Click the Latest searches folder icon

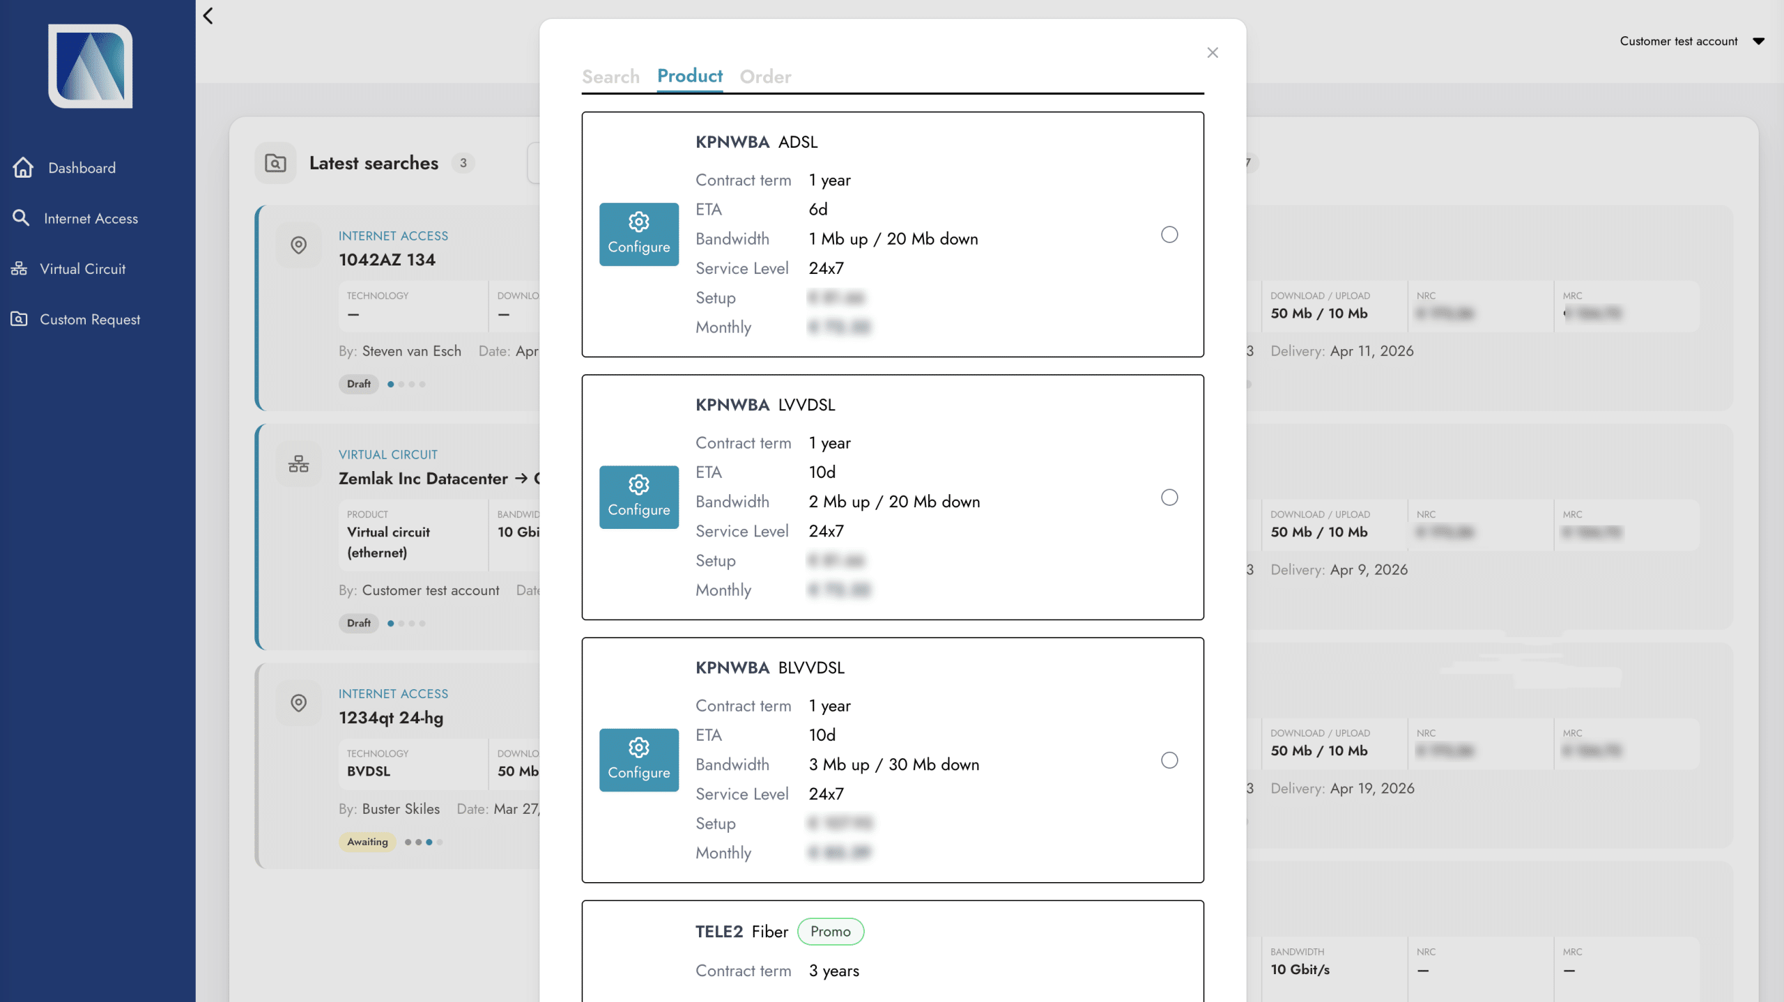click(x=275, y=163)
